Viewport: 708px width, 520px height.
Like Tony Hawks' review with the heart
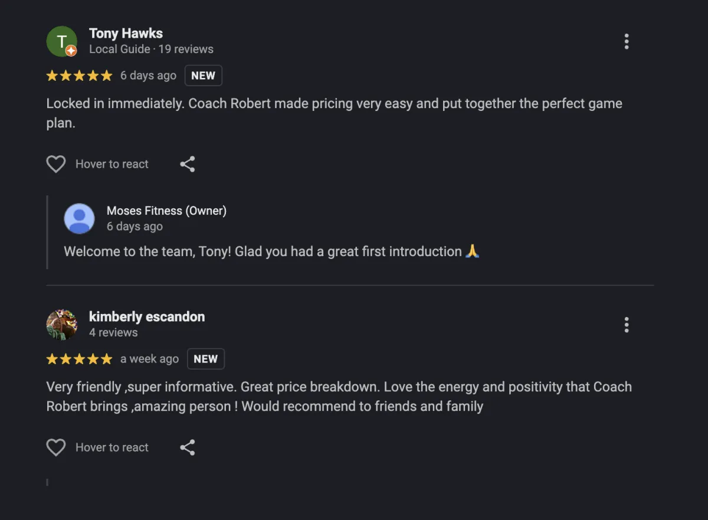56,164
